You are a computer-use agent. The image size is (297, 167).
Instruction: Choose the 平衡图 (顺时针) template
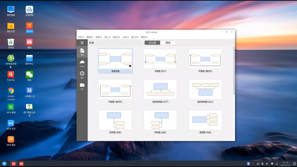(205, 61)
